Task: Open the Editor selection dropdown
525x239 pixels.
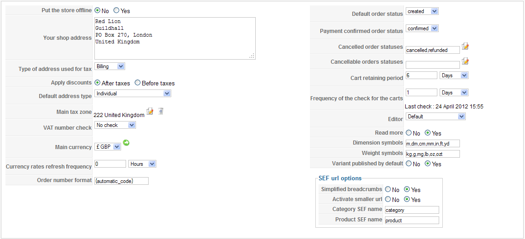Action: 436,117
